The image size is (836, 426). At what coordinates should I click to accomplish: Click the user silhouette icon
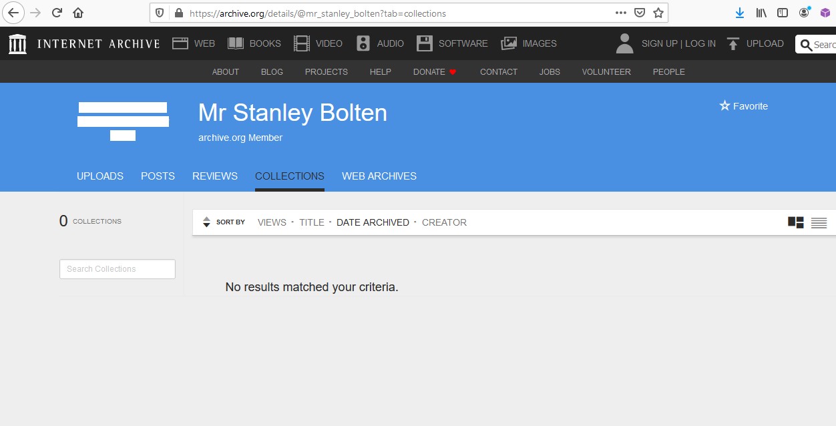tap(625, 43)
